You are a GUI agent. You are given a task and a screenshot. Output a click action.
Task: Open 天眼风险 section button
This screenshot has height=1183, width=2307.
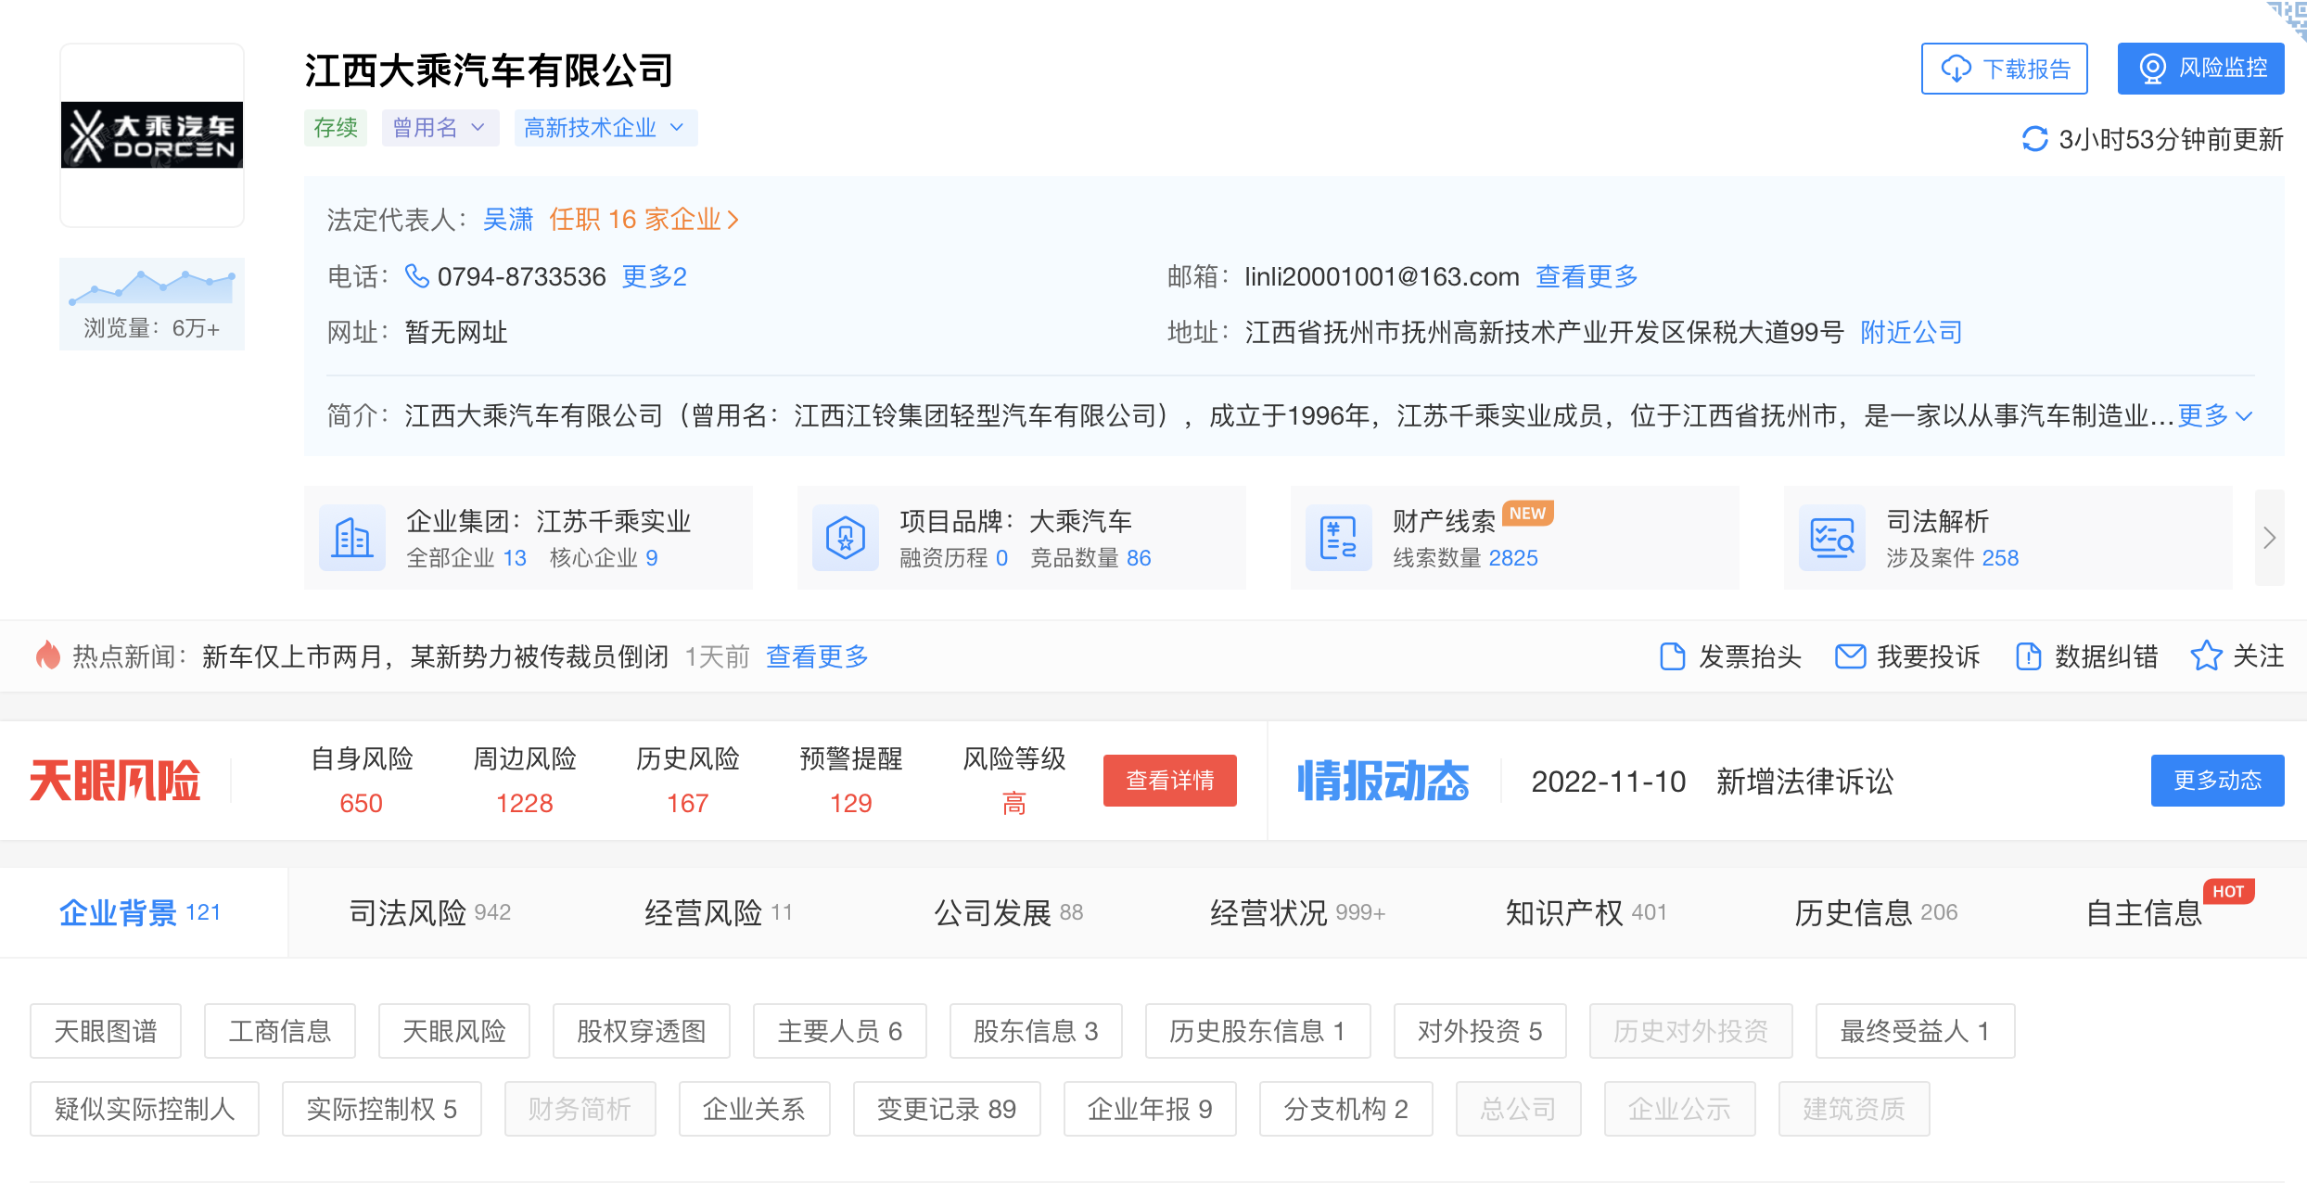(x=454, y=1031)
